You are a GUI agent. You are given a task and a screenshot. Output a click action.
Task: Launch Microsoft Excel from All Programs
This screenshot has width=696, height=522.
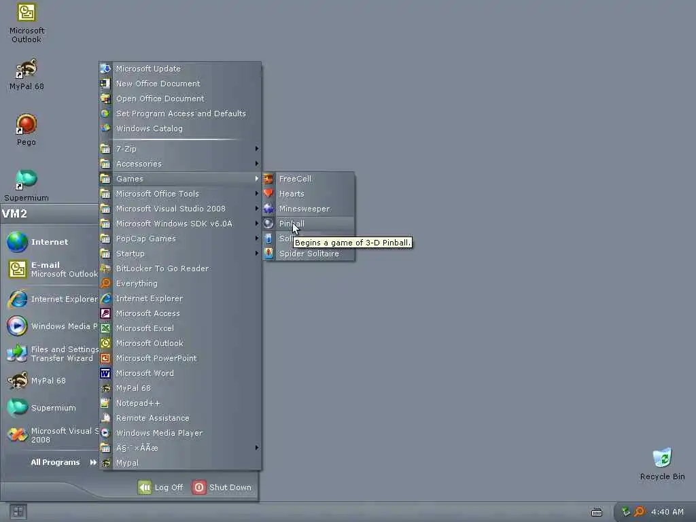pyautogui.click(x=180, y=328)
